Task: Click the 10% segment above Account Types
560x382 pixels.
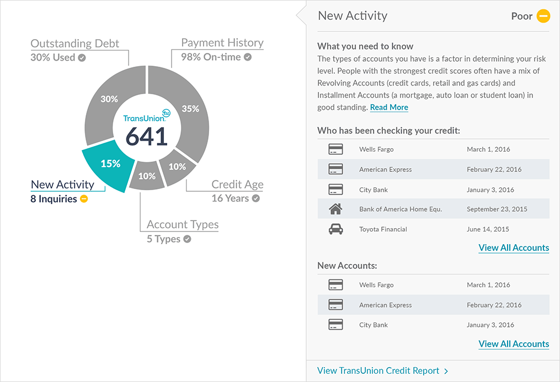Action: (147, 176)
